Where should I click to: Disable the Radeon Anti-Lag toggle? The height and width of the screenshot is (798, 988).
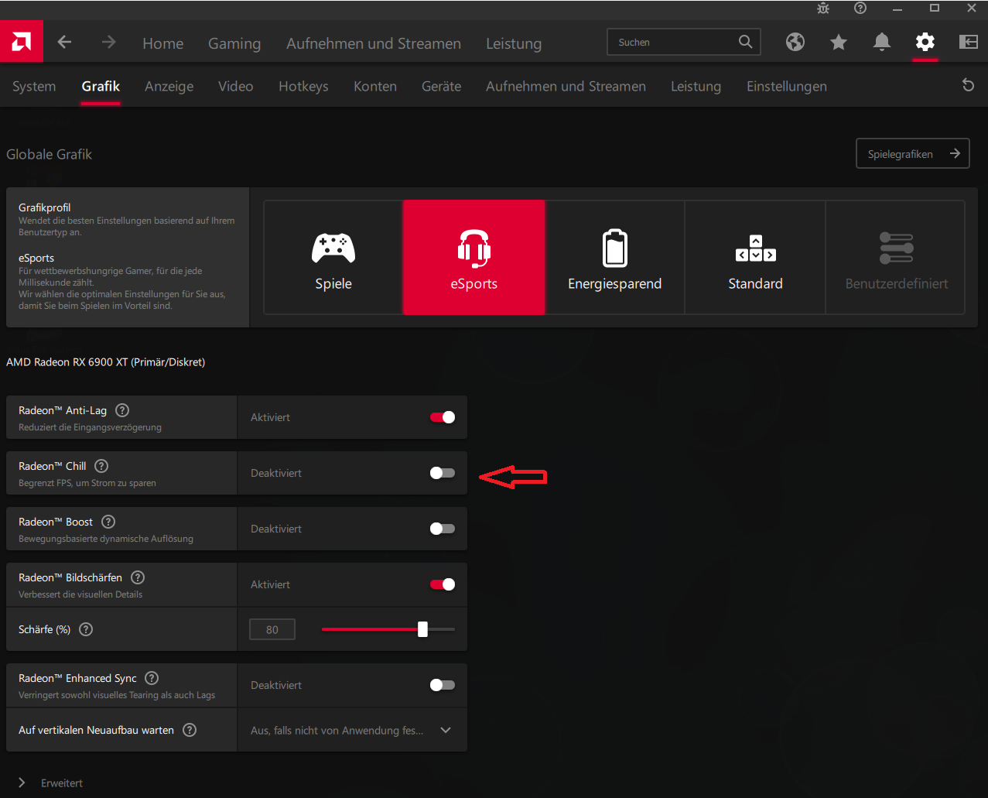(443, 417)
